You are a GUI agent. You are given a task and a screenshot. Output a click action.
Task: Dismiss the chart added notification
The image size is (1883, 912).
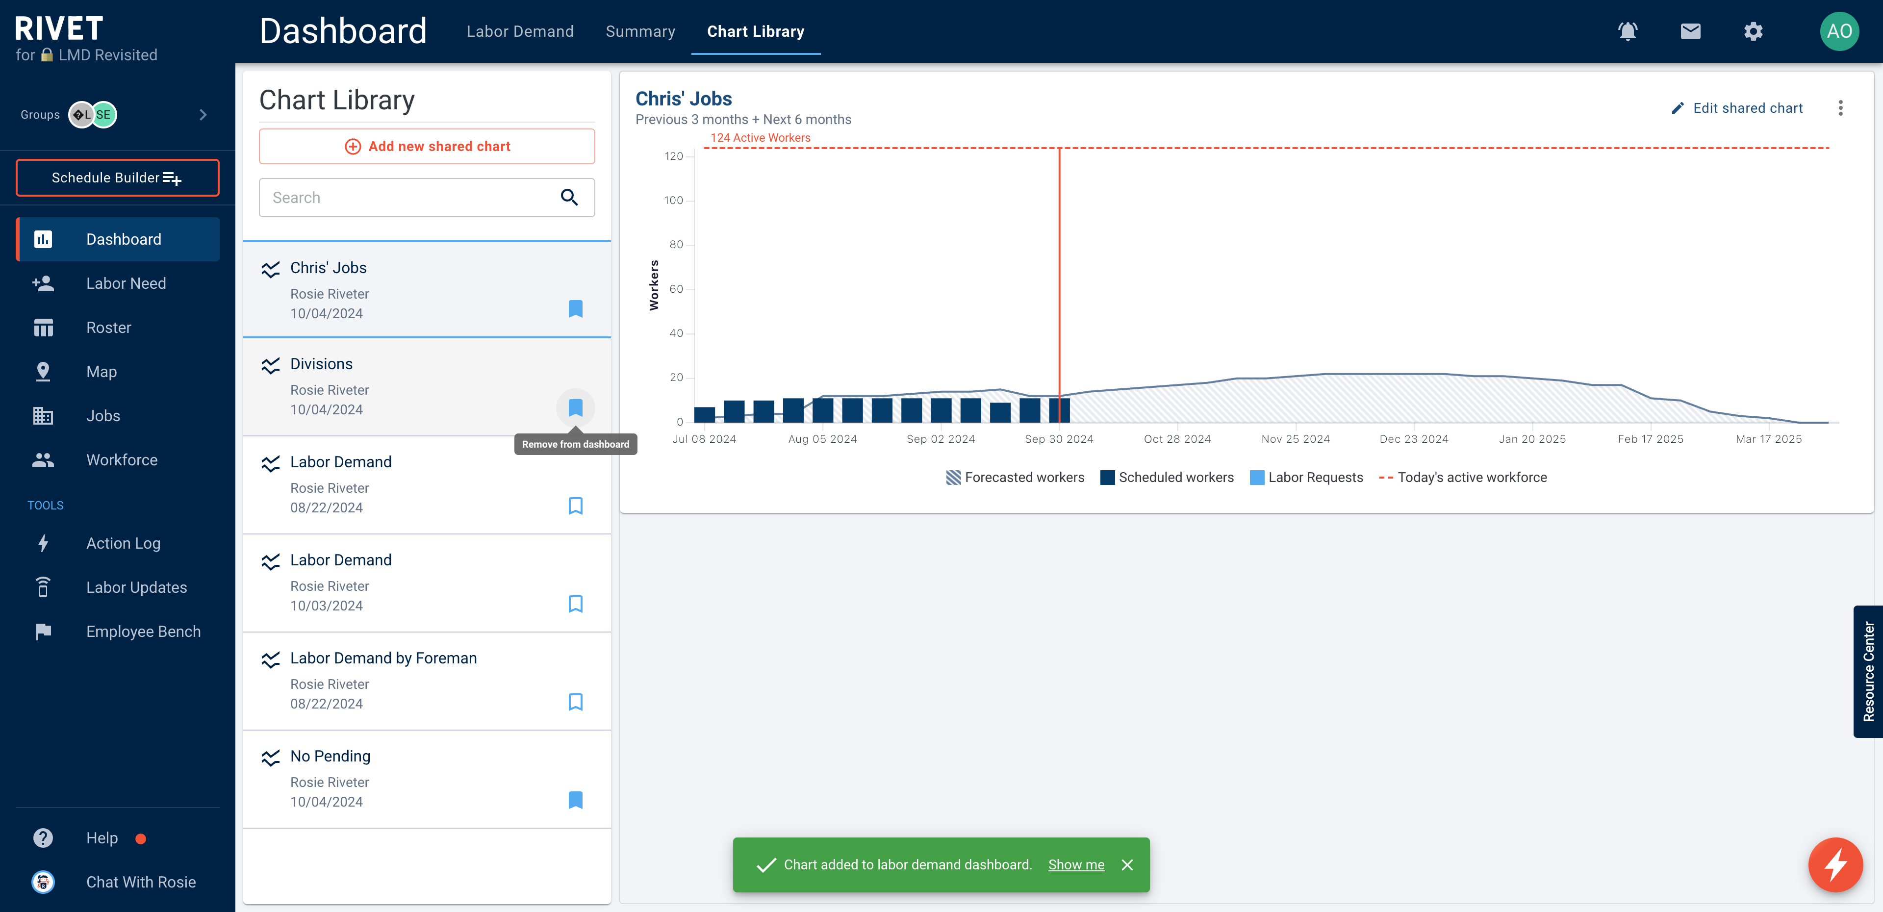pyautogui.click(x=1127, y=864)
